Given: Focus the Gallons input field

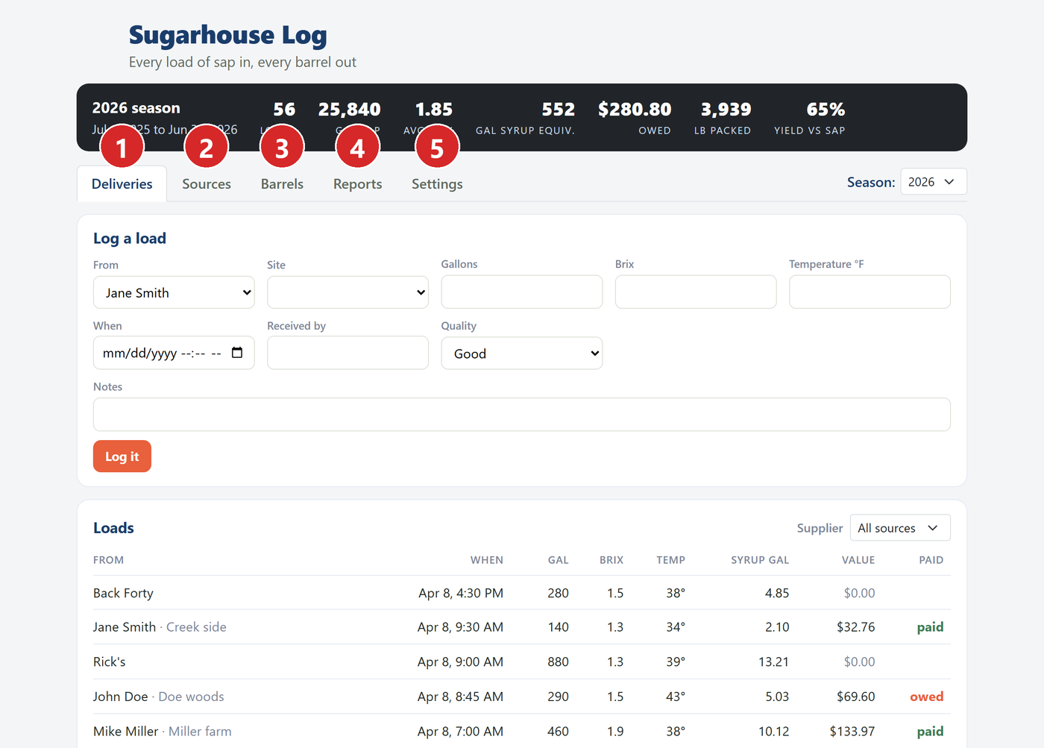Looking at the screenshot, I should [x=522, y=292].
